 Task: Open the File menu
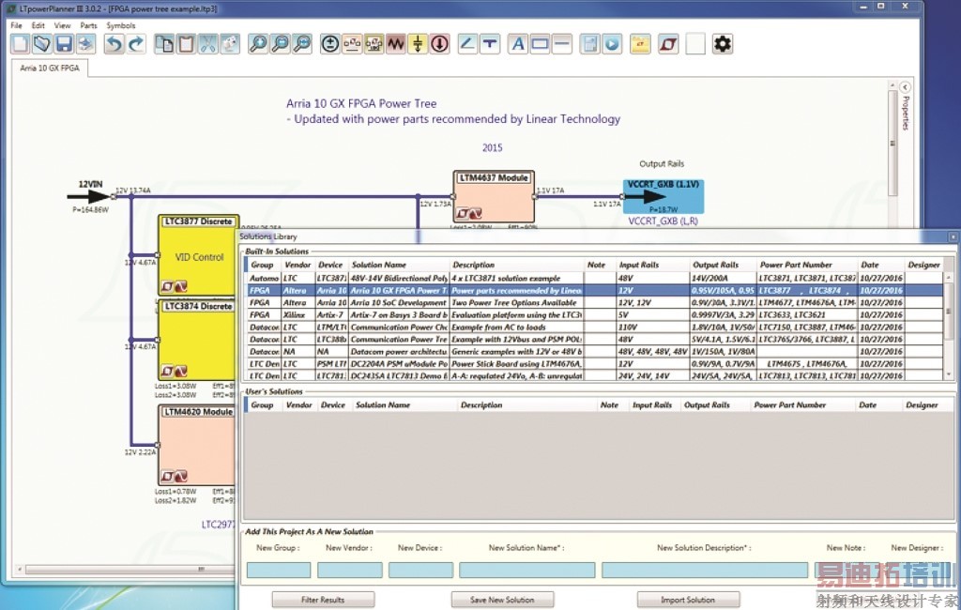click(x=15, y=25)
